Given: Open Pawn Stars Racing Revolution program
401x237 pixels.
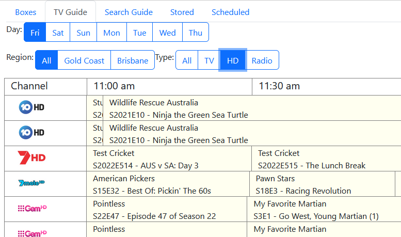Looking at the screenshot, I should click(322, 184).
